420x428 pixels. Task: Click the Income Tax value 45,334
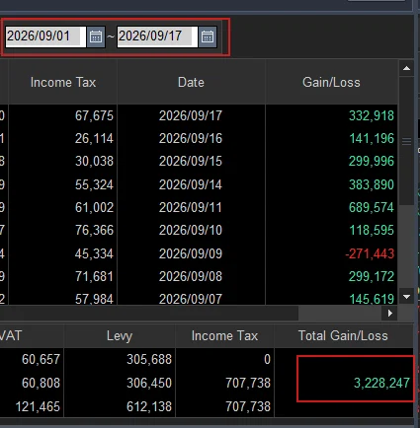click(94, 253)
